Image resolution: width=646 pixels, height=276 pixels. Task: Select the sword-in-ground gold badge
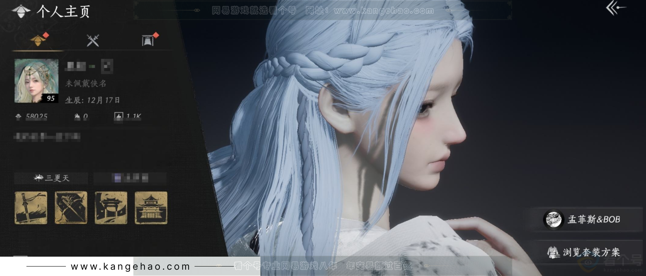(31, 208)
